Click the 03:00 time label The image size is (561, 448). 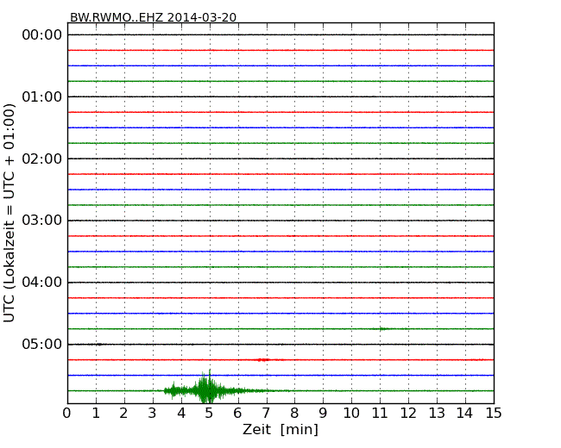coord(42,221)
